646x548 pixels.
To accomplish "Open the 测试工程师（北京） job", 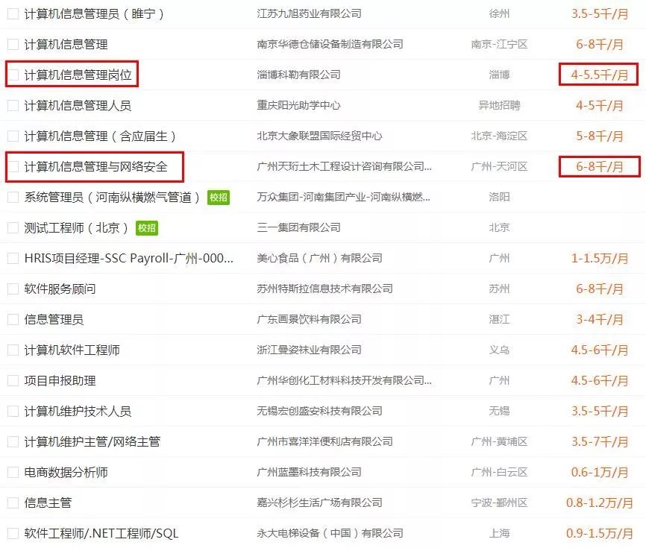I will coord(76,227).
